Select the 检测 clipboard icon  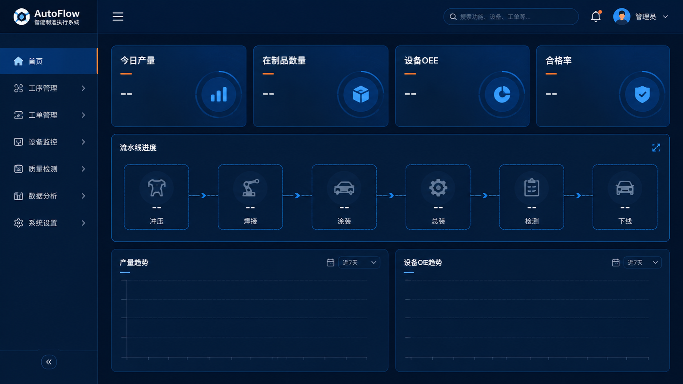click(532, 188)
